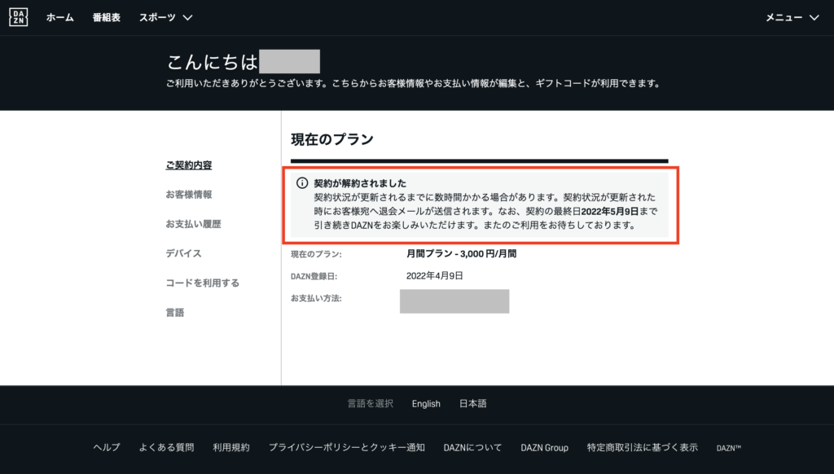
Task: Open よくある質問 footer link
Action: click(166, 447)
